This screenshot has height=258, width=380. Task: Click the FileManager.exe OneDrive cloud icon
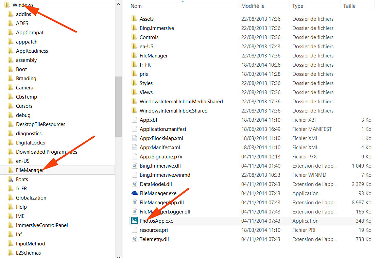tap(135, 193)
